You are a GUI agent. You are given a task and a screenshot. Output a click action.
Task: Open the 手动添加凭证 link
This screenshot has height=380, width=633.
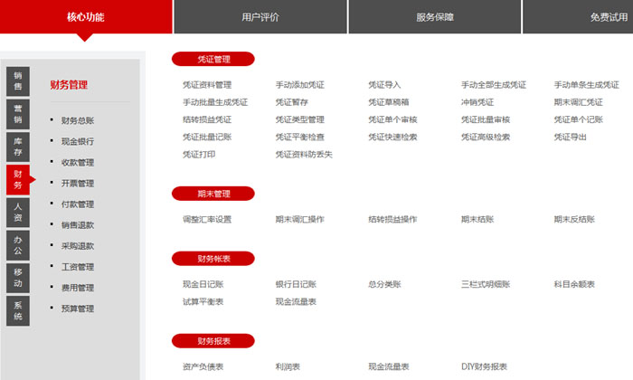coord(299,85)
